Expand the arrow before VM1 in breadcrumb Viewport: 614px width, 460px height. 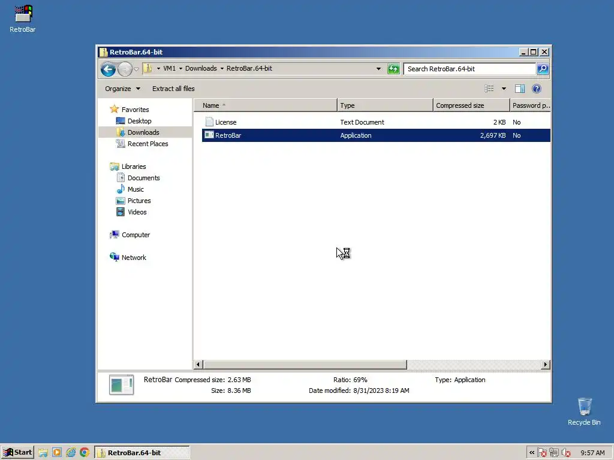pyautogui.click(x=158, y=68)
